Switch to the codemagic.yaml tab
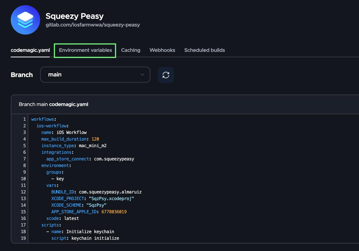 30,50
